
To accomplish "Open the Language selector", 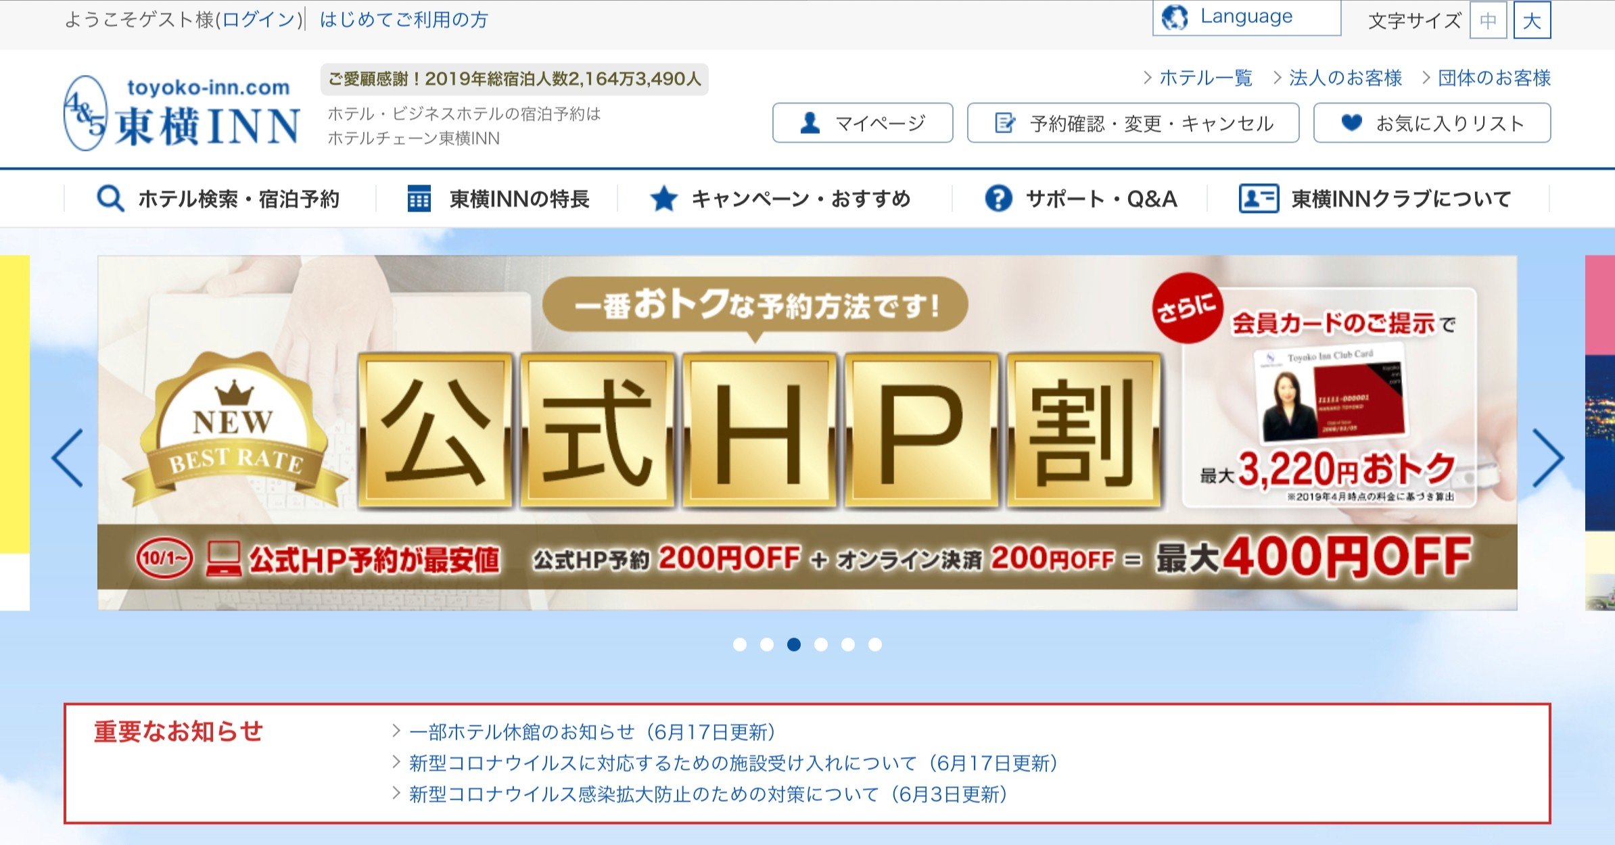I will click(x=1246, y=17).
